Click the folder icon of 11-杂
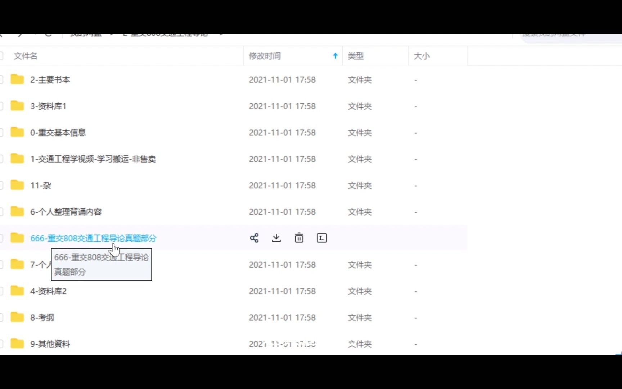 [17, 185]
